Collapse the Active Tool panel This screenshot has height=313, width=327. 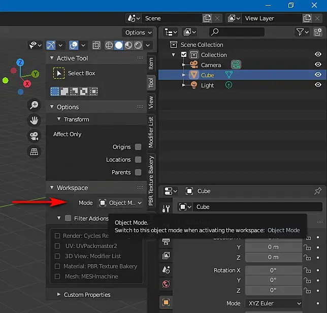point(52,58)
